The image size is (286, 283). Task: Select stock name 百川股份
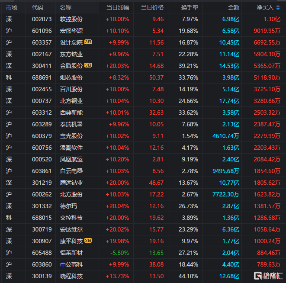click(71, 89)
